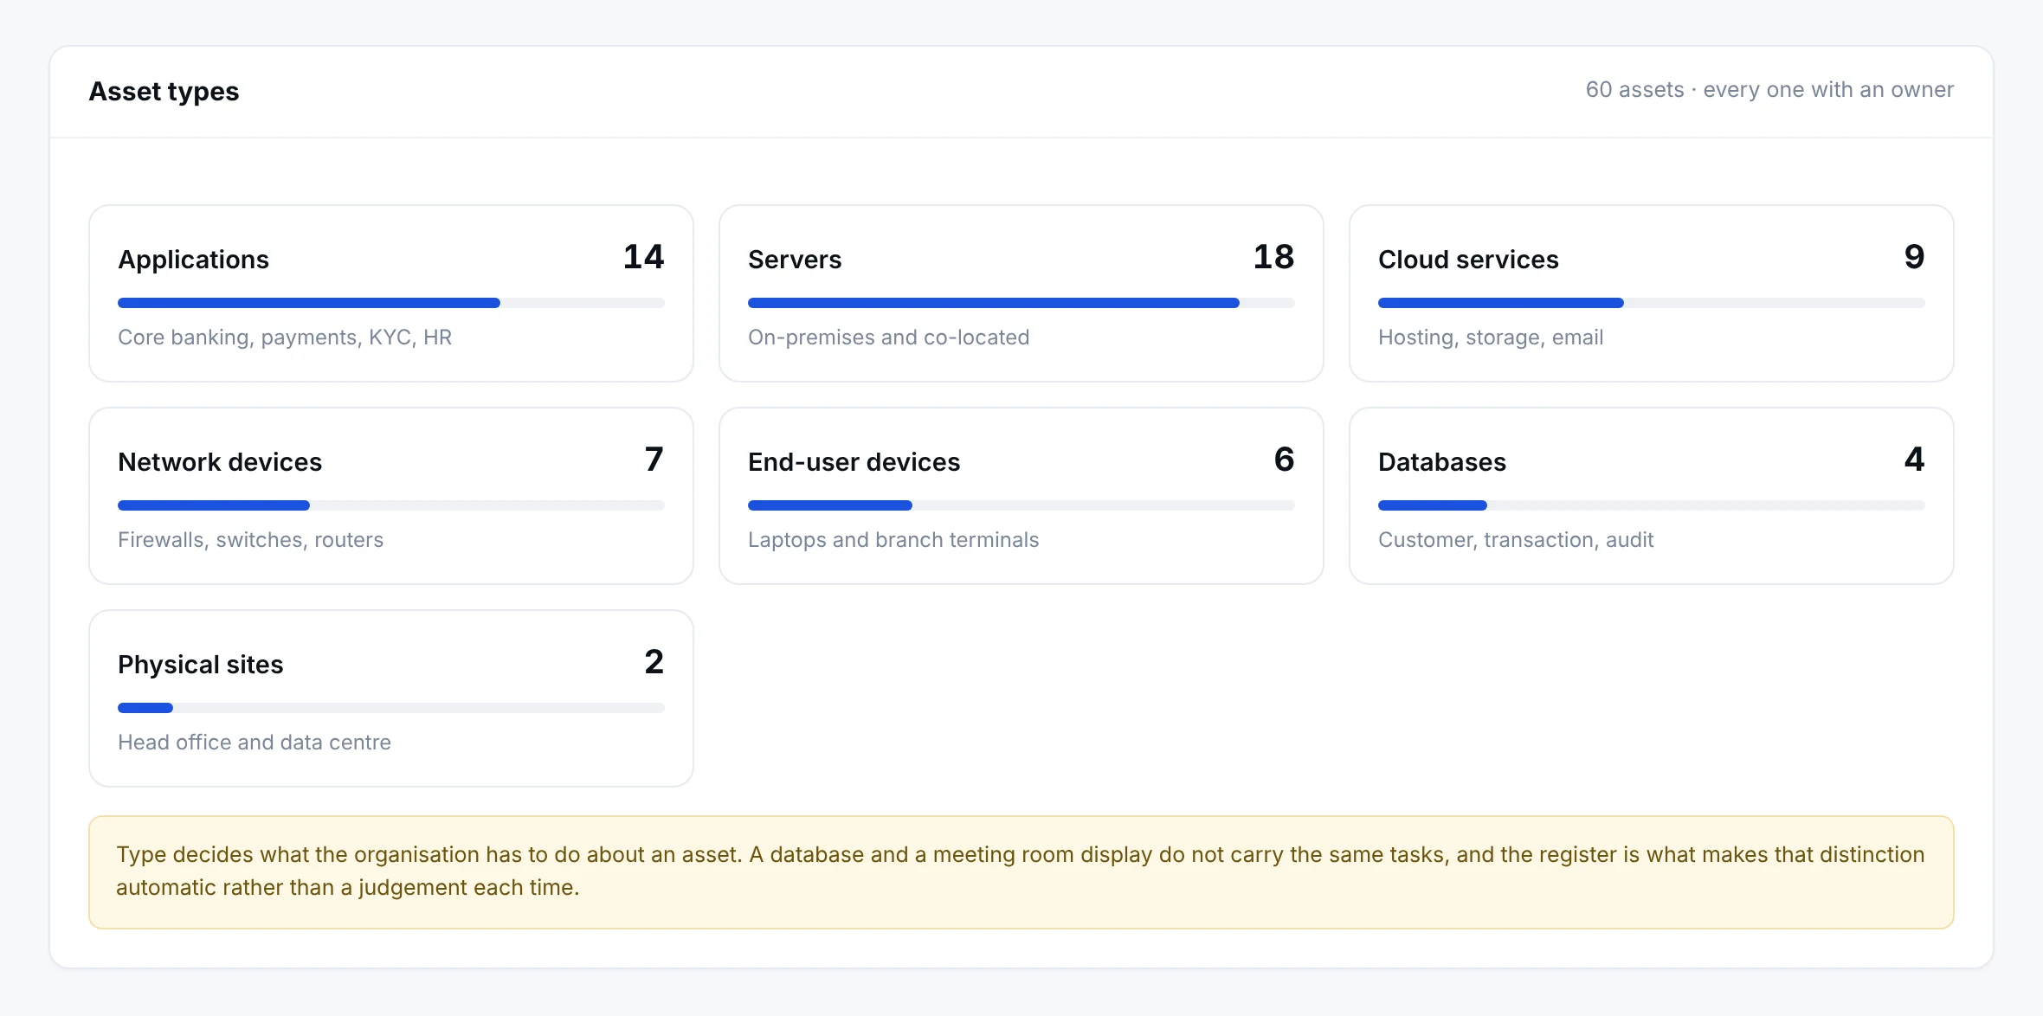Viewport: 2043px width, 1016px height.
Task: Select the Network devices card title
Action: click(x=220, y=462)
